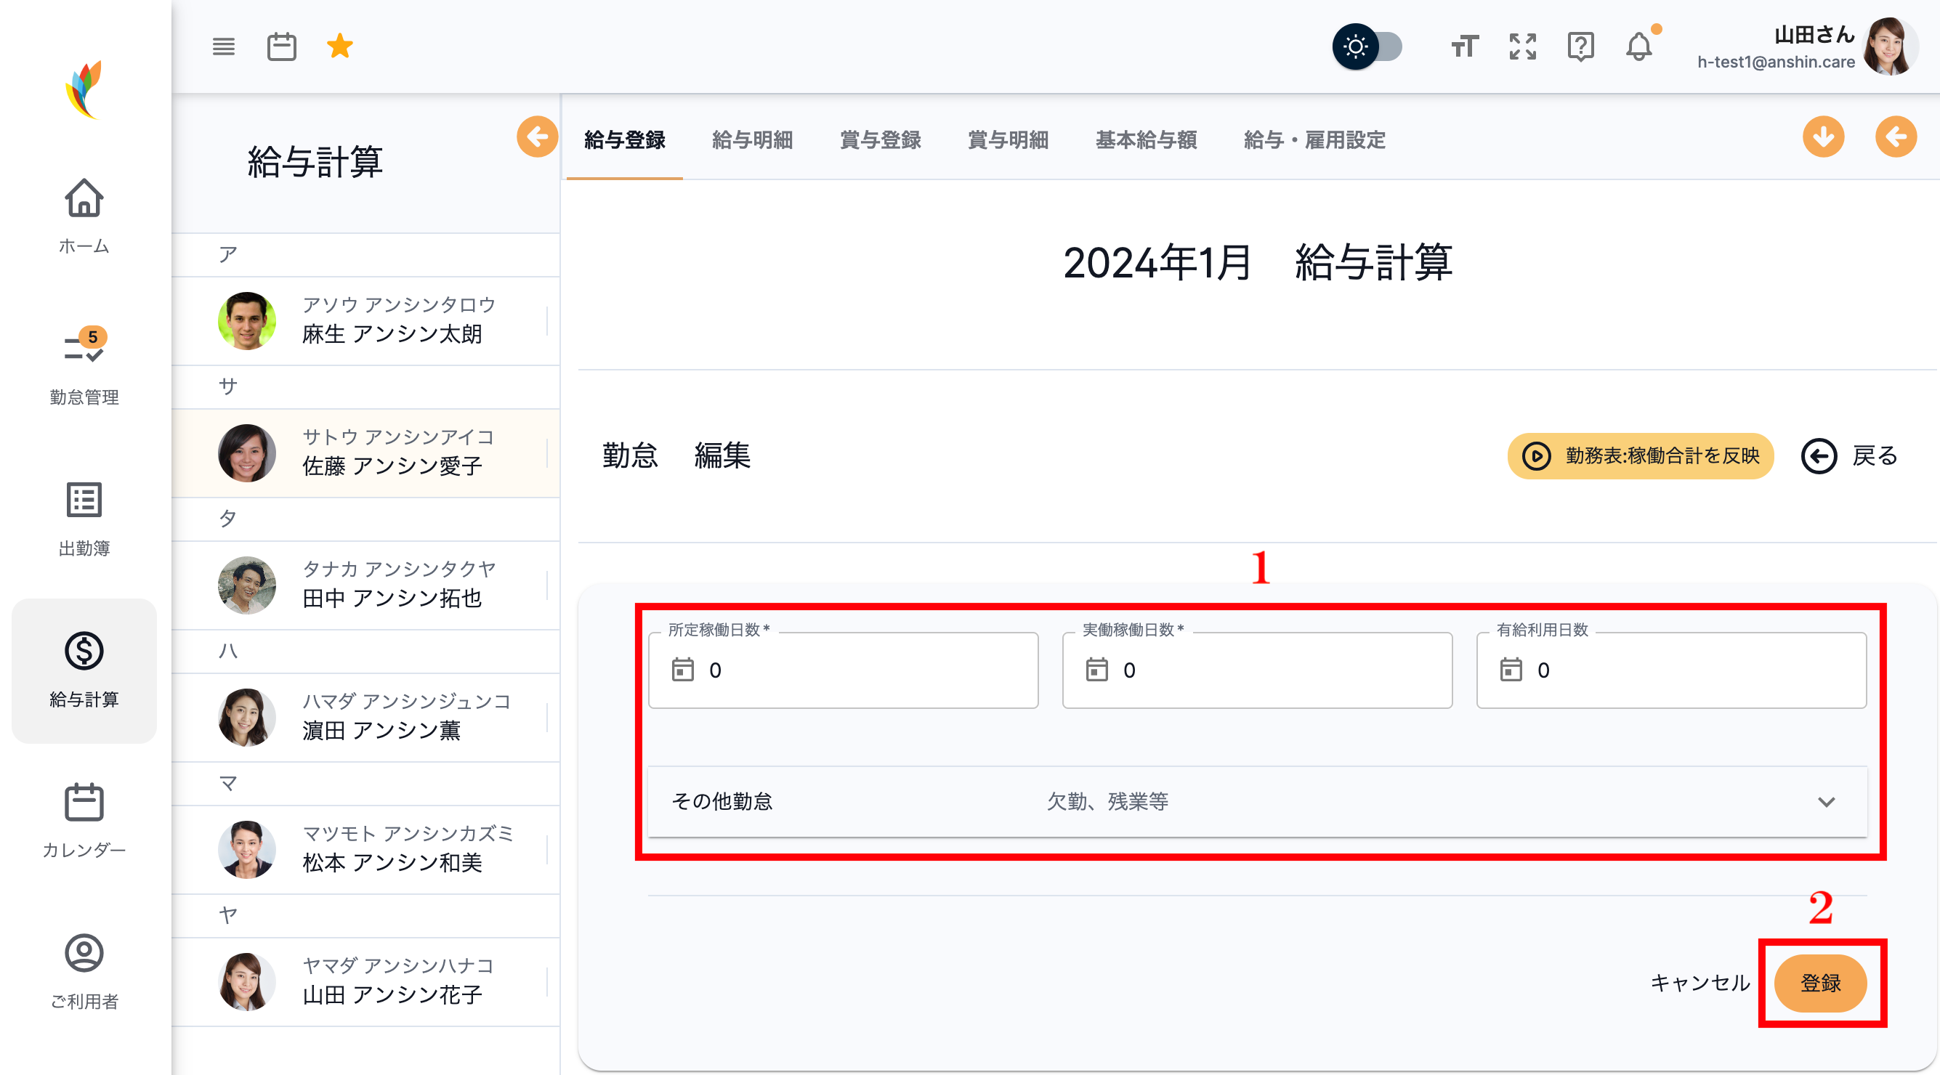The width and height of the screenshot is (1940, 1075).
Task: Collapse the employee list with the orange arrow
Action: pyautogui.click(x=537, y=137)
